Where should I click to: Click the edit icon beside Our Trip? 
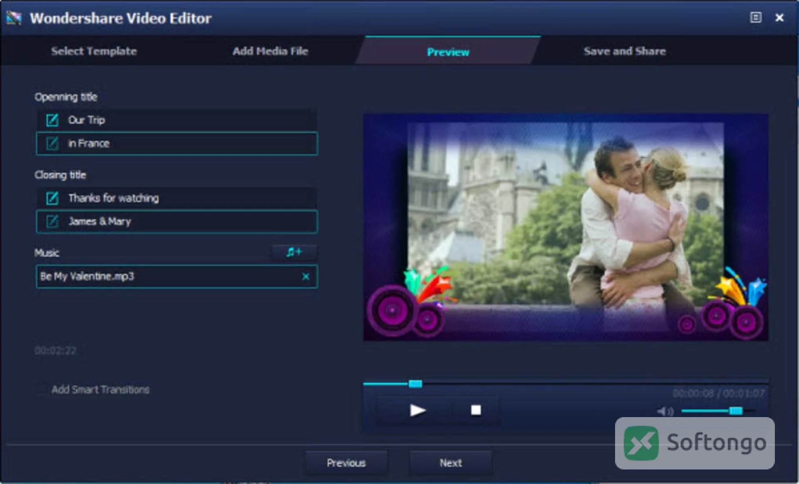[x=52, y=120]
